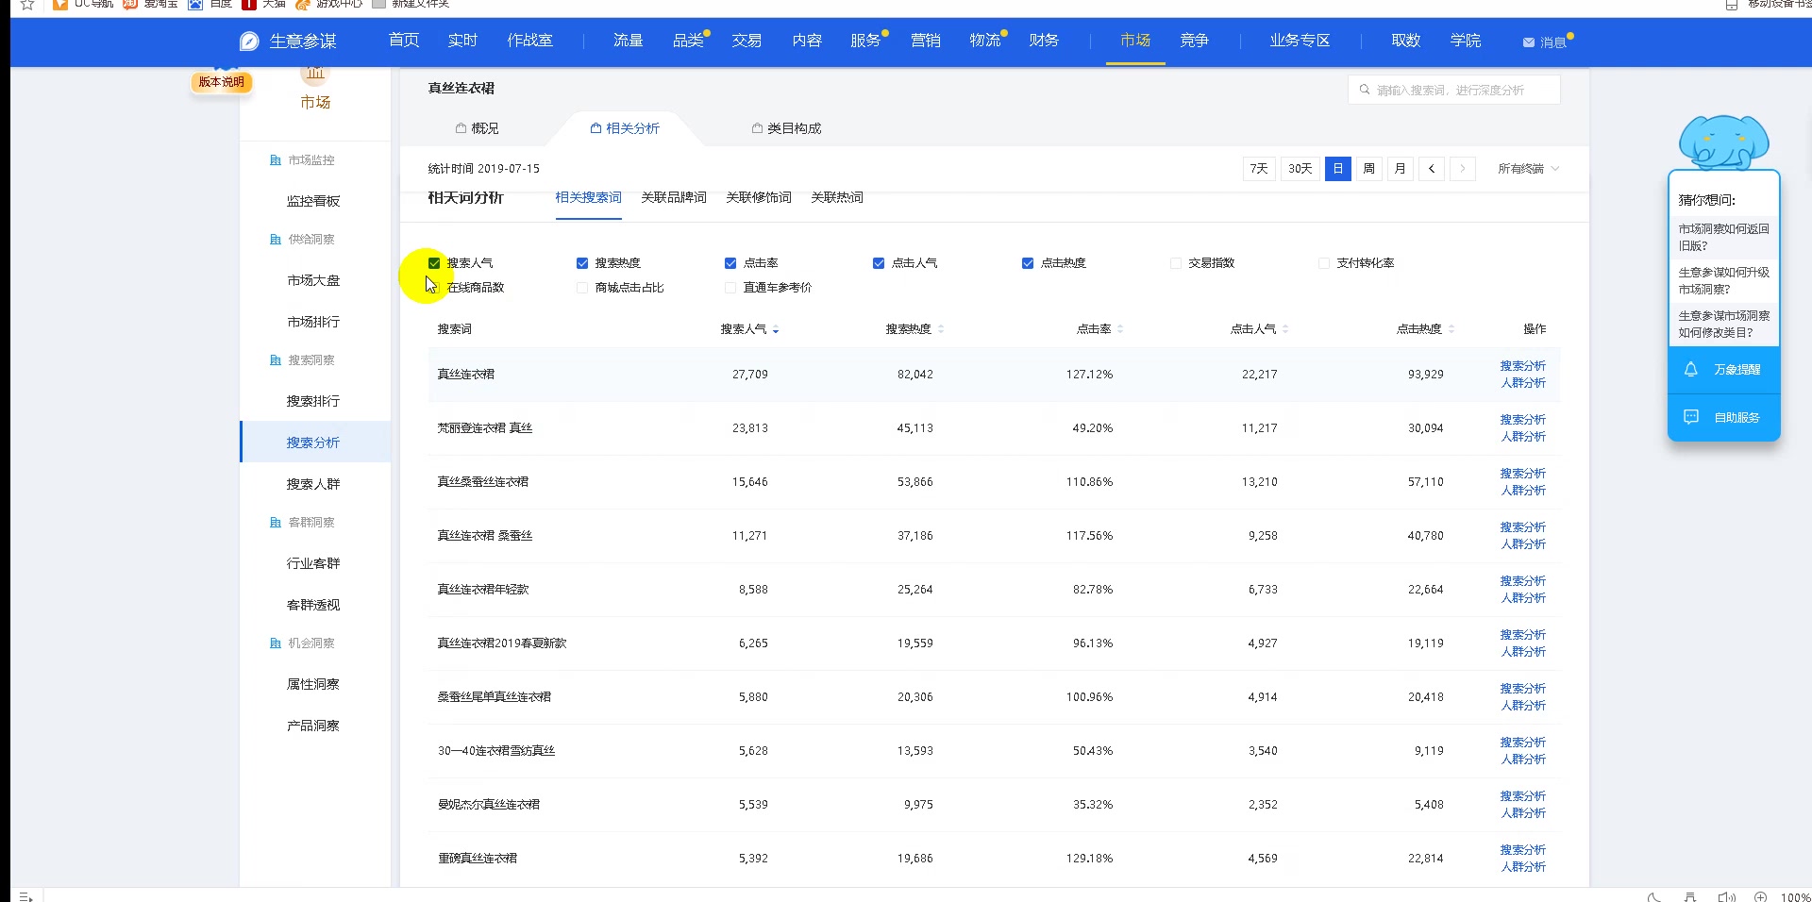Select the 30天 time range button
Screen dimensions: 1812x902
[1300, 169]
